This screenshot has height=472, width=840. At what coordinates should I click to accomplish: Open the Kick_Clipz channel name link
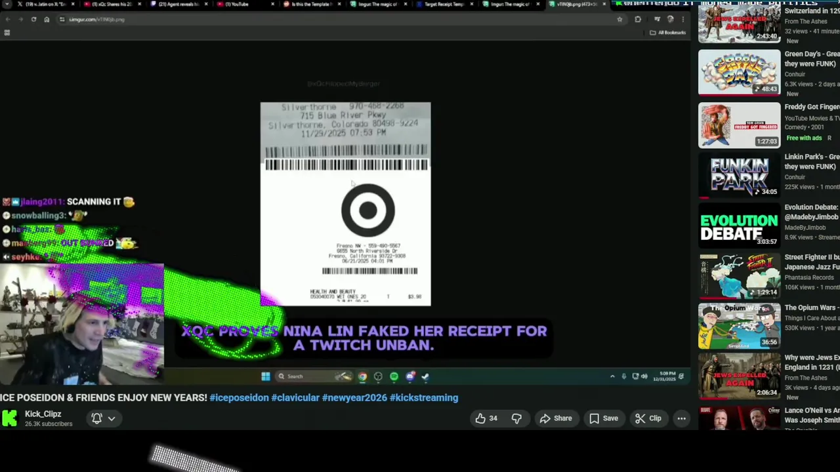[43, 414]
